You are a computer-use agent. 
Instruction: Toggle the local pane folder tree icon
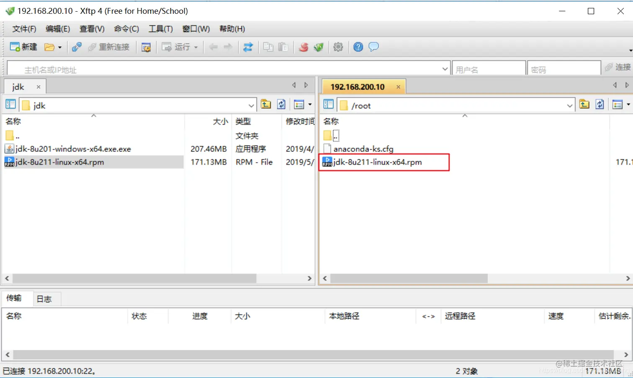[x=10, y=104]
